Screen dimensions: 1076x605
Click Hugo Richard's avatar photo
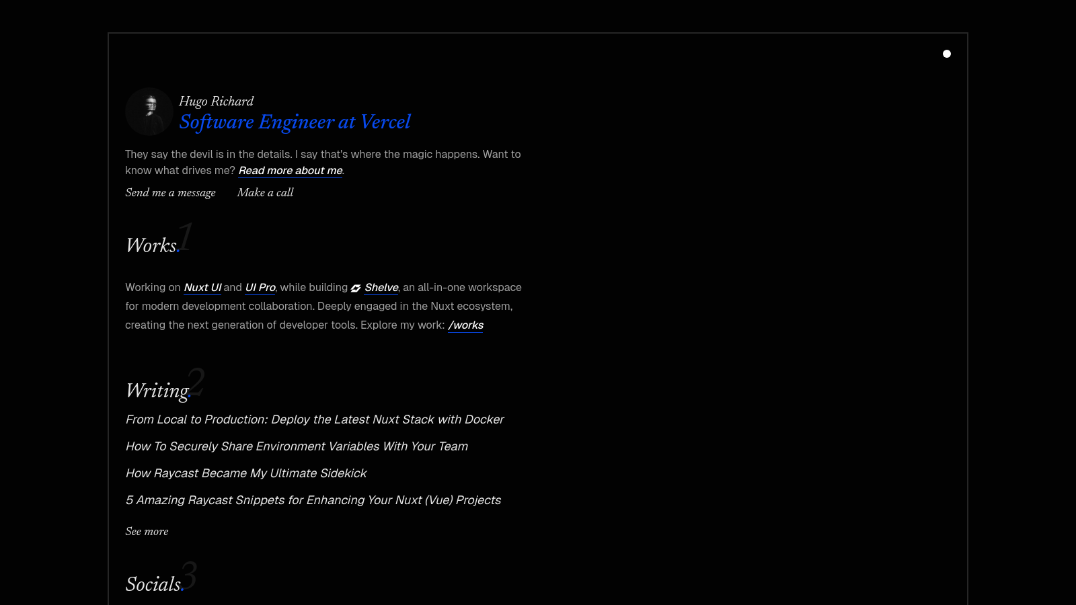149,112
